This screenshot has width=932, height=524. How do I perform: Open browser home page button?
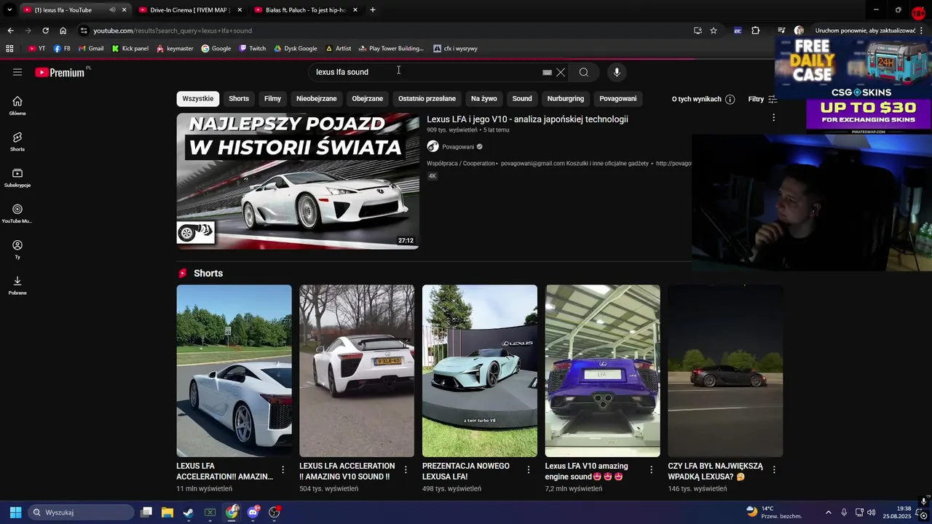[63, 31]
